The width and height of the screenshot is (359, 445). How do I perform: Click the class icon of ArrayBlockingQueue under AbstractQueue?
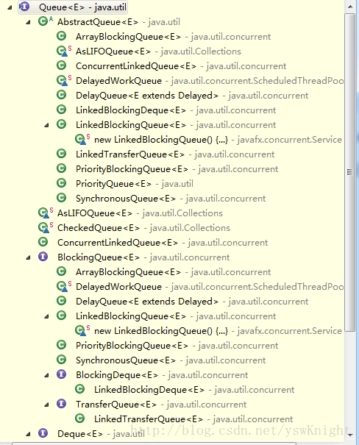61,36
